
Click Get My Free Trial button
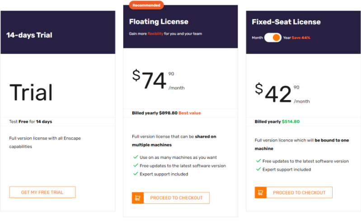tap(42, 192)
